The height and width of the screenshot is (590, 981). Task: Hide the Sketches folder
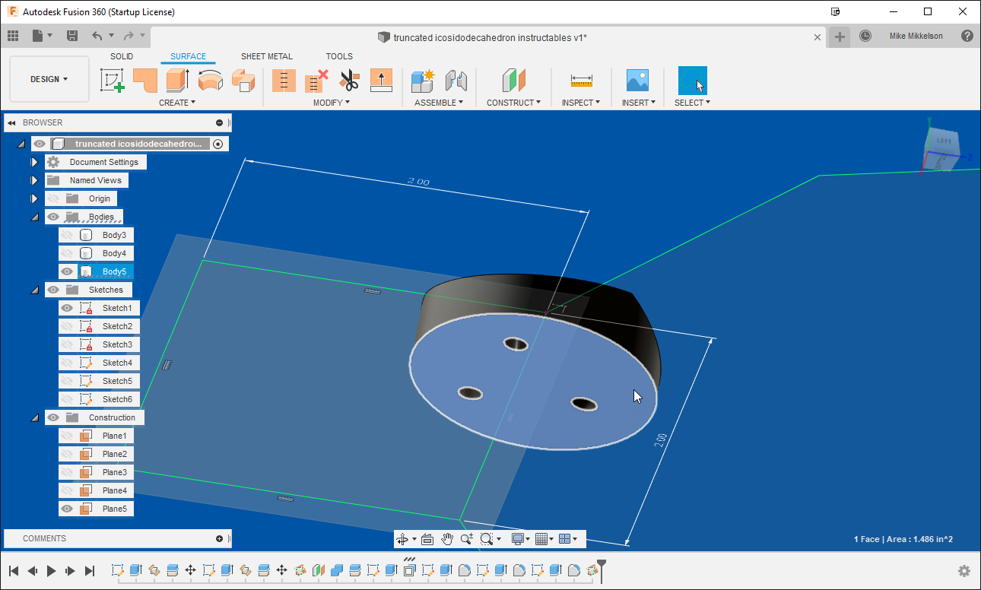pyautogui.click(x=52, y=289)
